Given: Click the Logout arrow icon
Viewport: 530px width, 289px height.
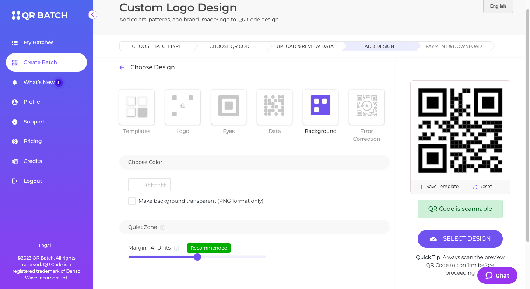Looking at the screenshot, I should 15,181.
